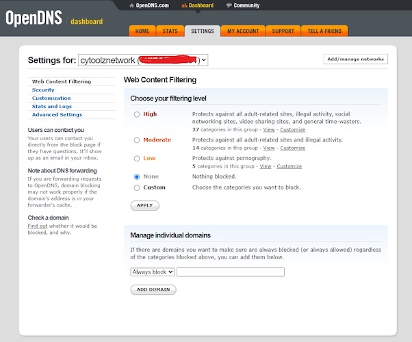
Task: View the 14 categories in Moderate group
Action: tap(269, 148)
